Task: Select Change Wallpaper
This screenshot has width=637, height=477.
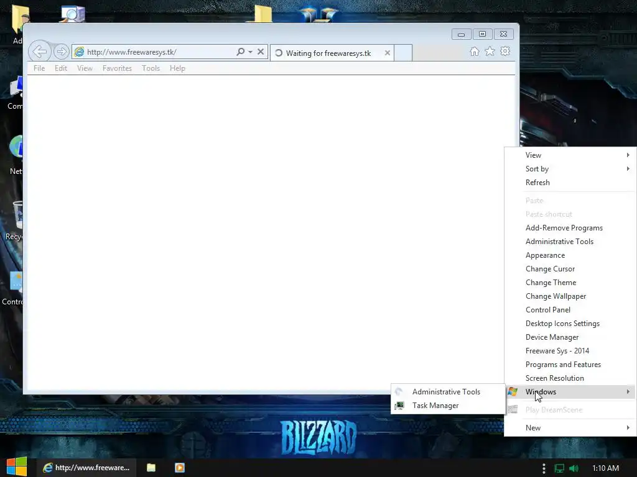Action: click(570, 296)
